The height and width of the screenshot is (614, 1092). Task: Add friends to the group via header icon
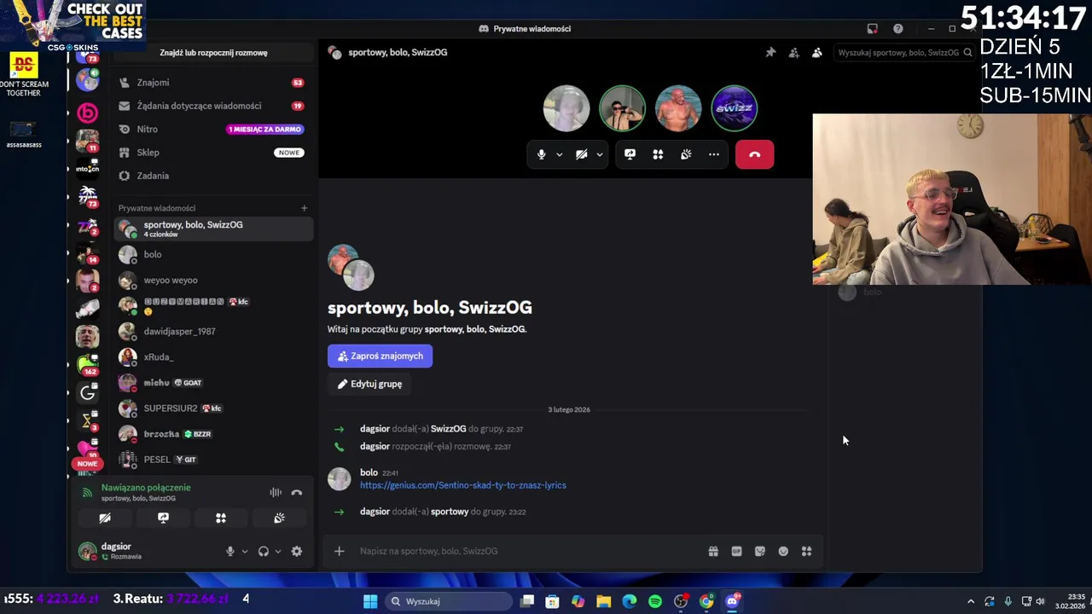pos(793,52)
